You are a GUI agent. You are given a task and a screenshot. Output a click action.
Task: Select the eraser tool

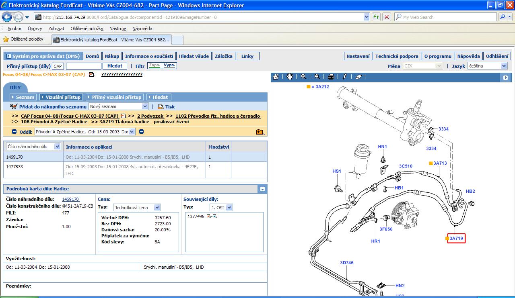coord(359,77)
